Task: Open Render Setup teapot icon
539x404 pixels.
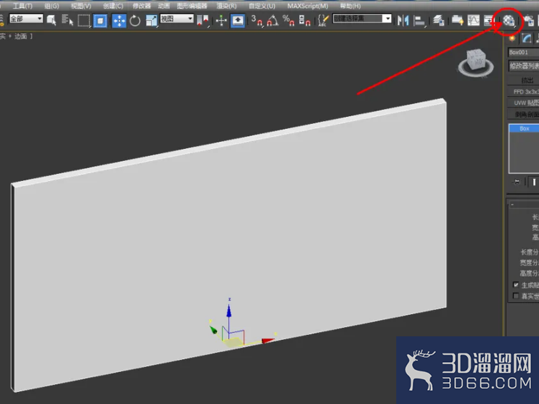Action: click(528, 21)
